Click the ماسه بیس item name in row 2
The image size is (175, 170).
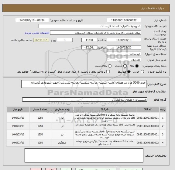coord(105,126)
